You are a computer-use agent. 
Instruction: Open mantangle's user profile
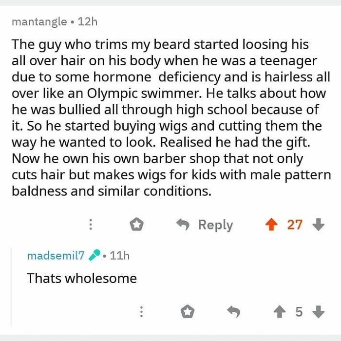(x=39, y=22)
